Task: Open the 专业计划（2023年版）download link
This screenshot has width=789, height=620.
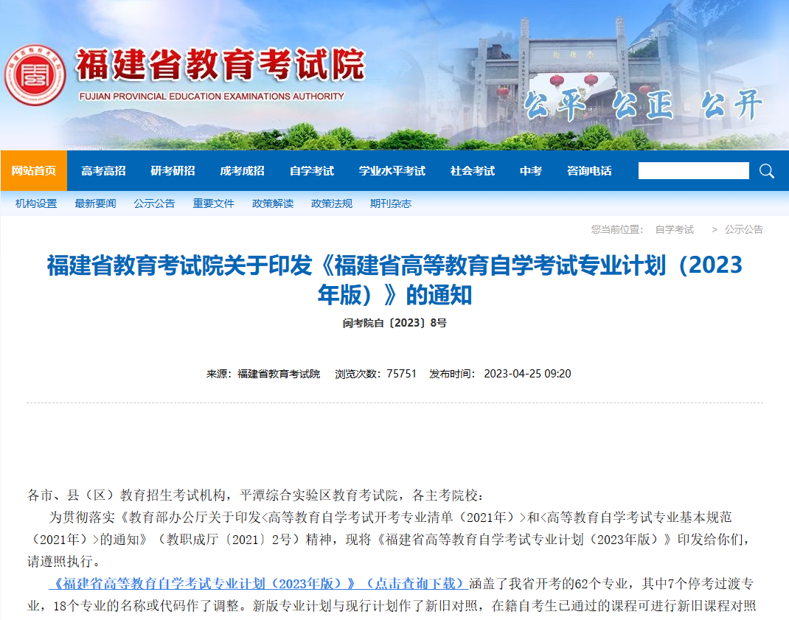Action: click(258, 583)
